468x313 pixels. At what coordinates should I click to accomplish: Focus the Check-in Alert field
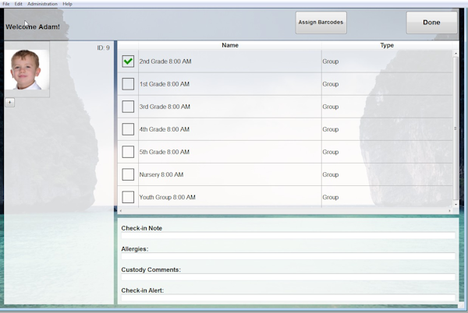click(288, 297)
